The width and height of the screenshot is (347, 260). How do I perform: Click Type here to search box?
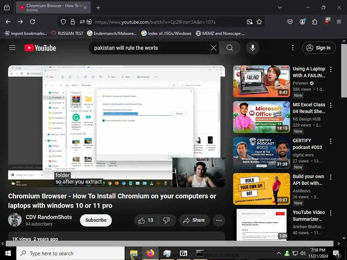[70, 253]
